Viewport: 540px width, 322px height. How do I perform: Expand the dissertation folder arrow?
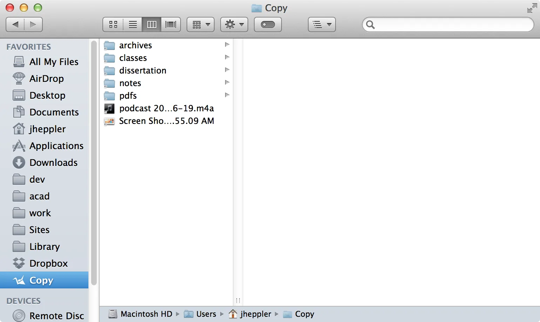click(227, 70)
